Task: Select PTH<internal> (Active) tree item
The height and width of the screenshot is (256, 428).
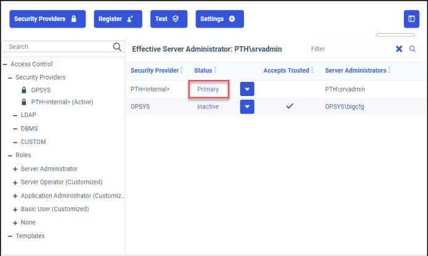Action: [62, 102]
